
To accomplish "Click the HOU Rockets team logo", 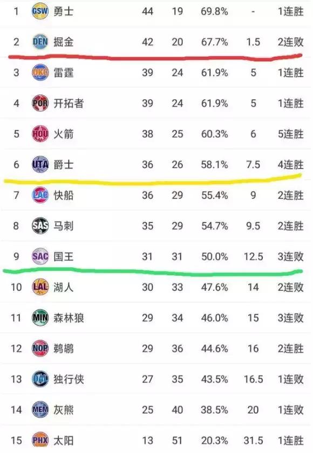I will tap(40, 134).
